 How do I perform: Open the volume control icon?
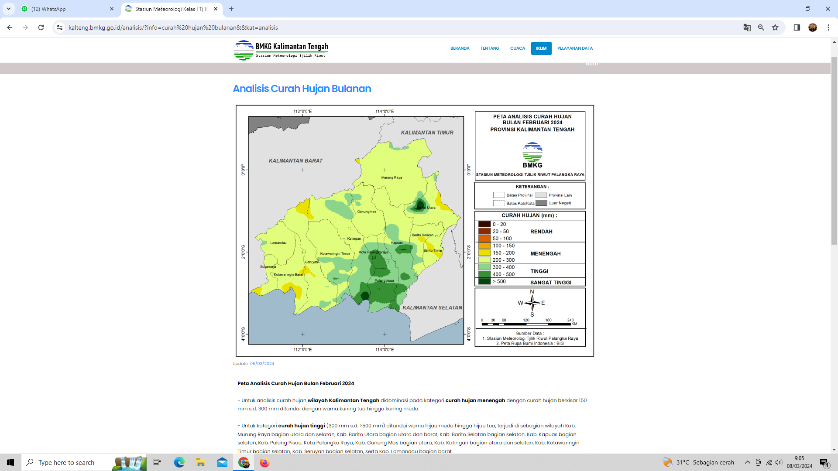coord(779,462)
